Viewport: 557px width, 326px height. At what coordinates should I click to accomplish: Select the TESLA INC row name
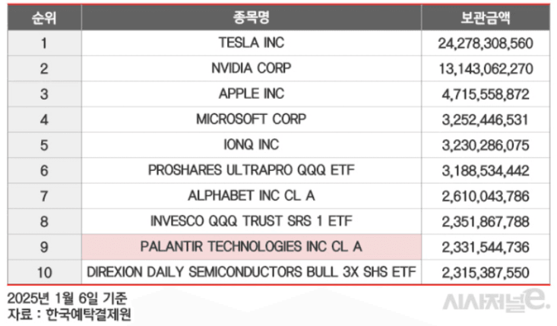pos(252,43)
